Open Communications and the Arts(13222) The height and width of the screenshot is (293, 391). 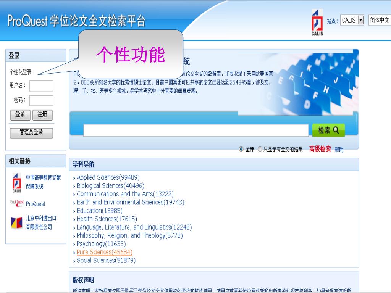(x=125, y=194)
